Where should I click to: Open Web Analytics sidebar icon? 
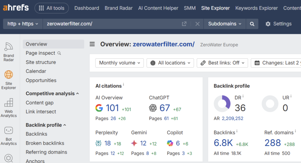pyautogui.click(x=9, y=108)
